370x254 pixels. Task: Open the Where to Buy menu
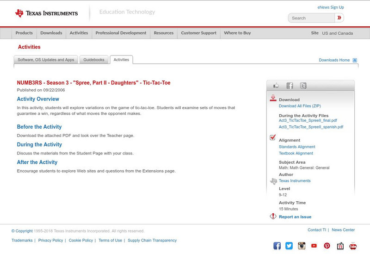[237, 33]
